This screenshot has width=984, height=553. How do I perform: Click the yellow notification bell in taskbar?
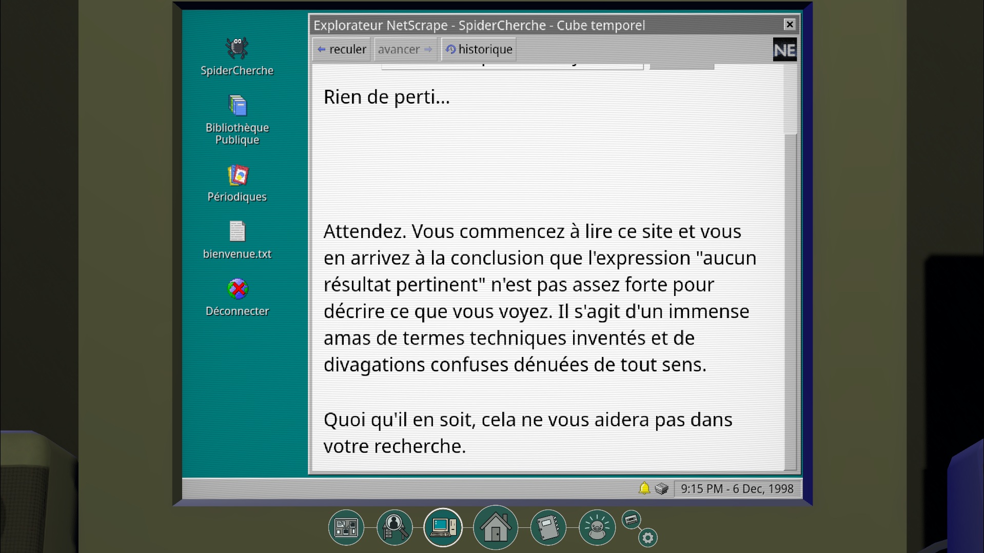click(644, 488)
